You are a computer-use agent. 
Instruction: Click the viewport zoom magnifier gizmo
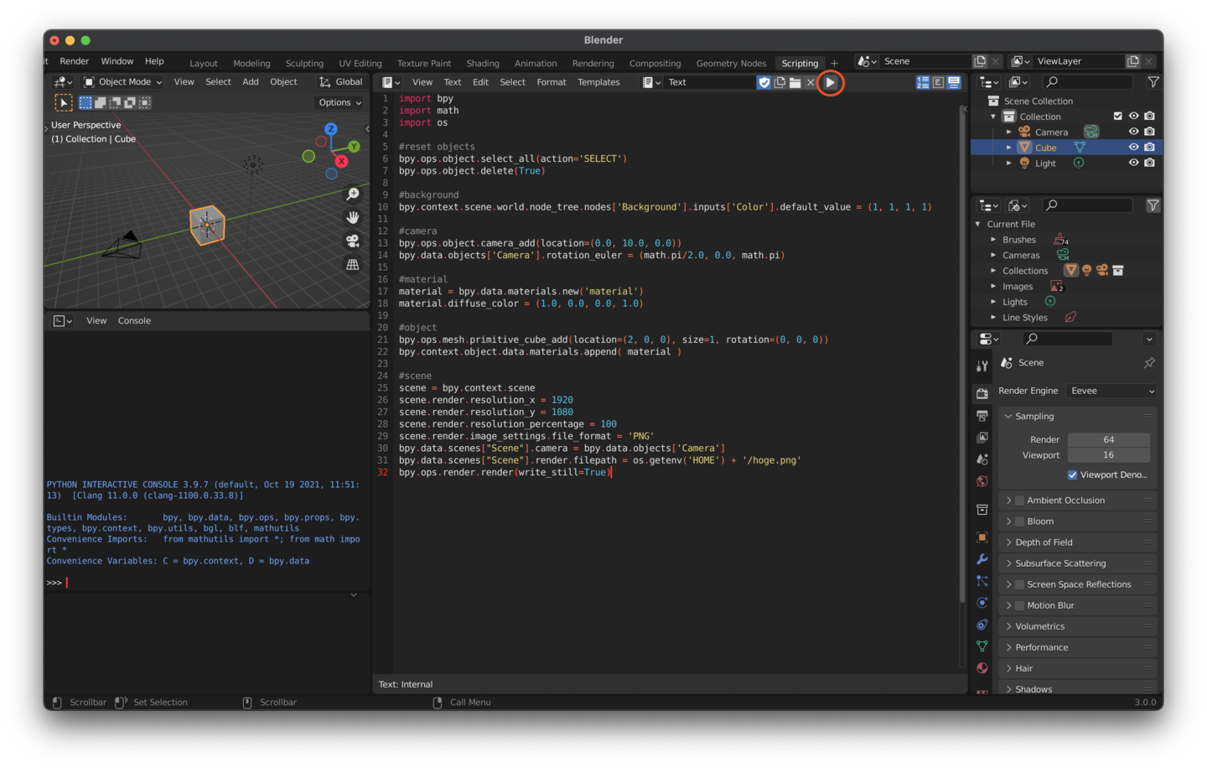(353, 194)
